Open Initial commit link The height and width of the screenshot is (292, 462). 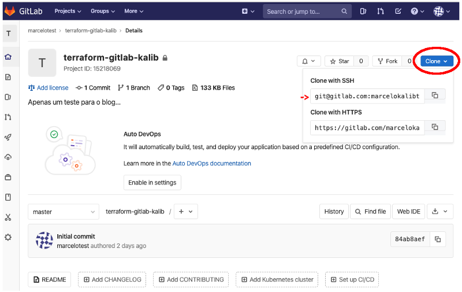tap(76, 236)
